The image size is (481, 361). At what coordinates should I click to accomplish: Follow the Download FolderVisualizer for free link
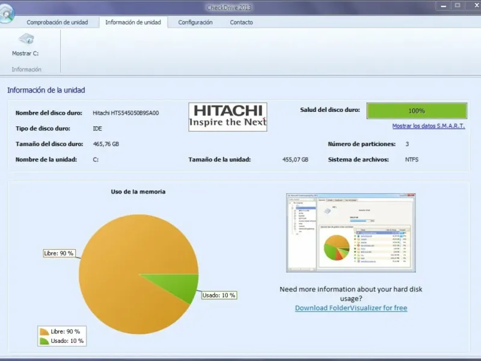(x=351, y=308)
